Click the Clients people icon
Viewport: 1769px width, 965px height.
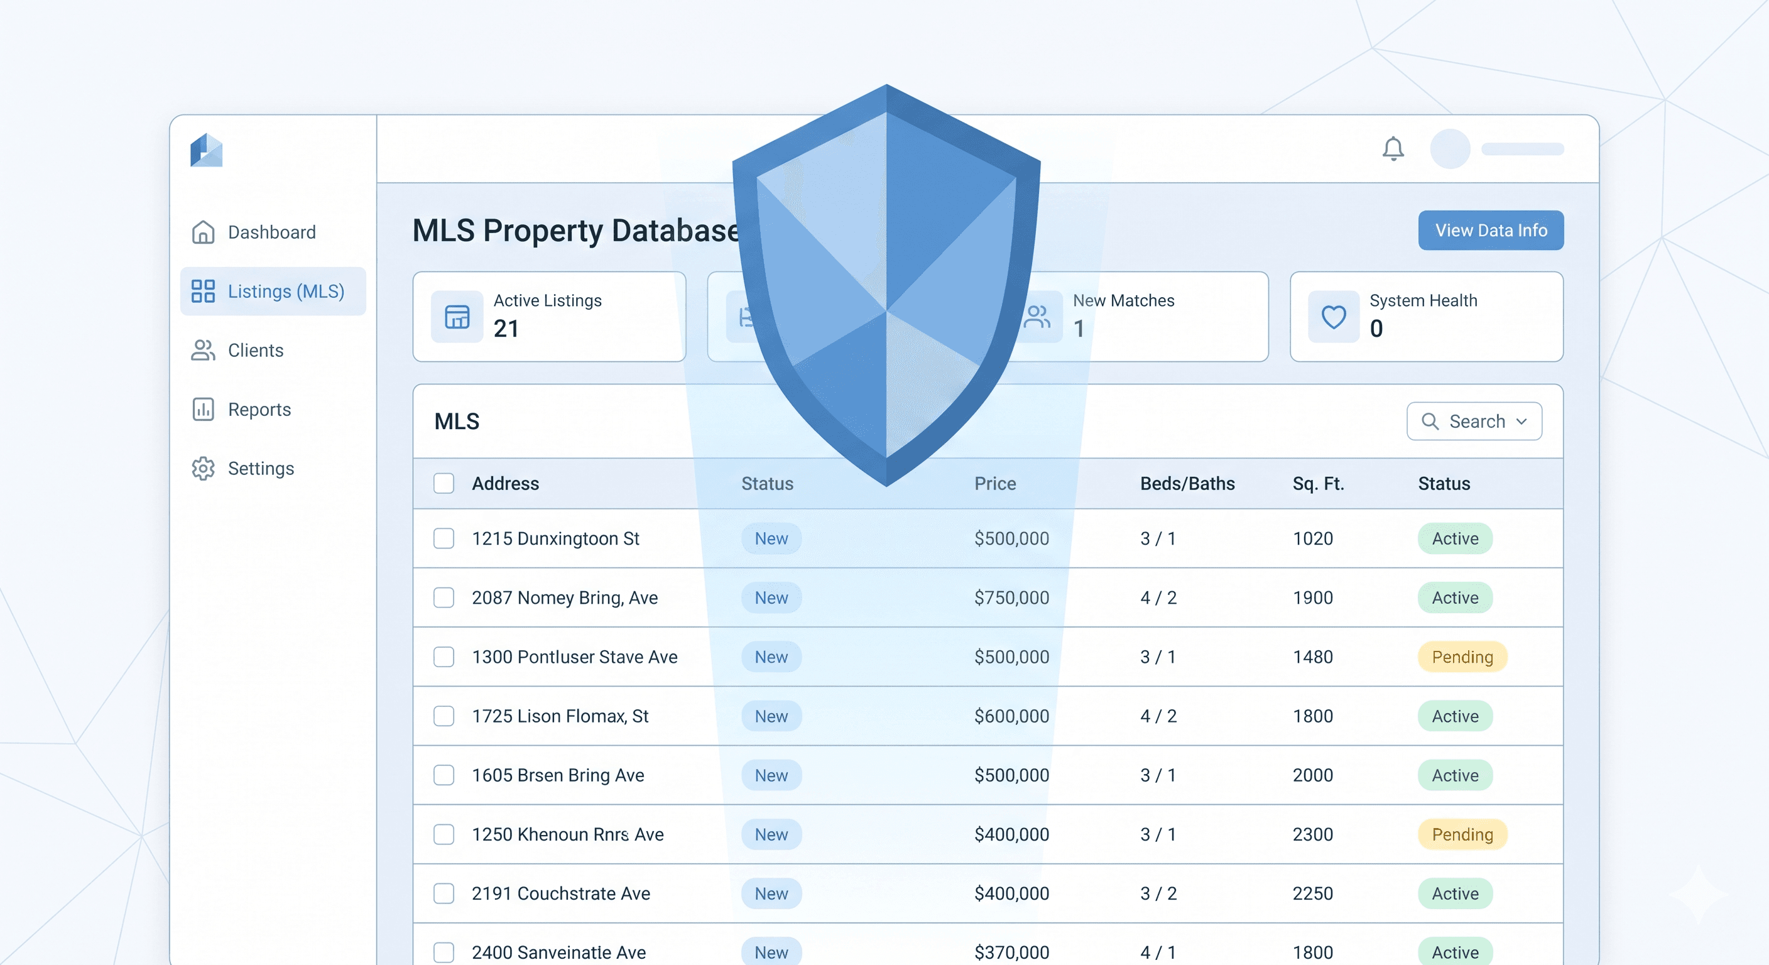[x=202, y=351]
